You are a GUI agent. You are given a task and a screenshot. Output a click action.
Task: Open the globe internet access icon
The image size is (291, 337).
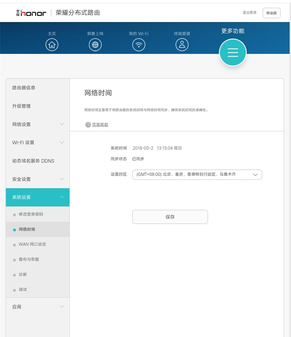coord(95,45)
